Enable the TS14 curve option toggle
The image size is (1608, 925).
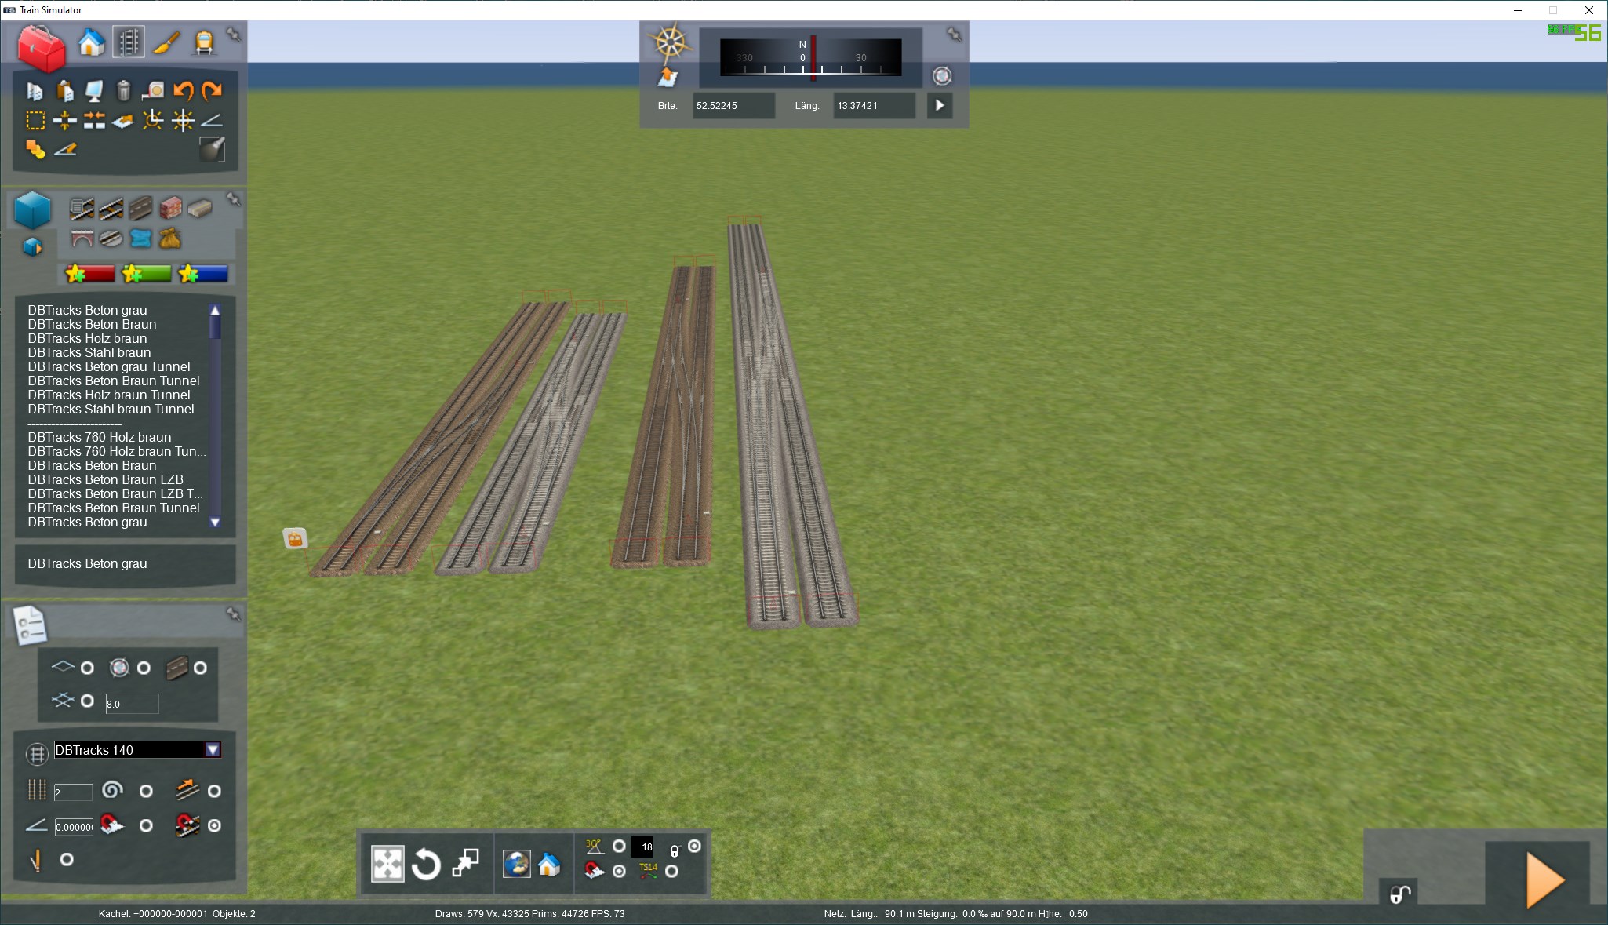(671, 871)
